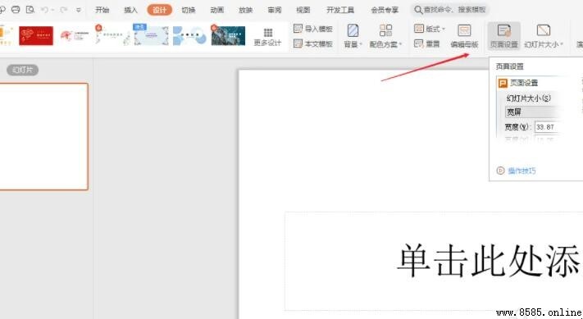Switch to the 插入 tab
The image size is (583, 319).
point(130,10)
